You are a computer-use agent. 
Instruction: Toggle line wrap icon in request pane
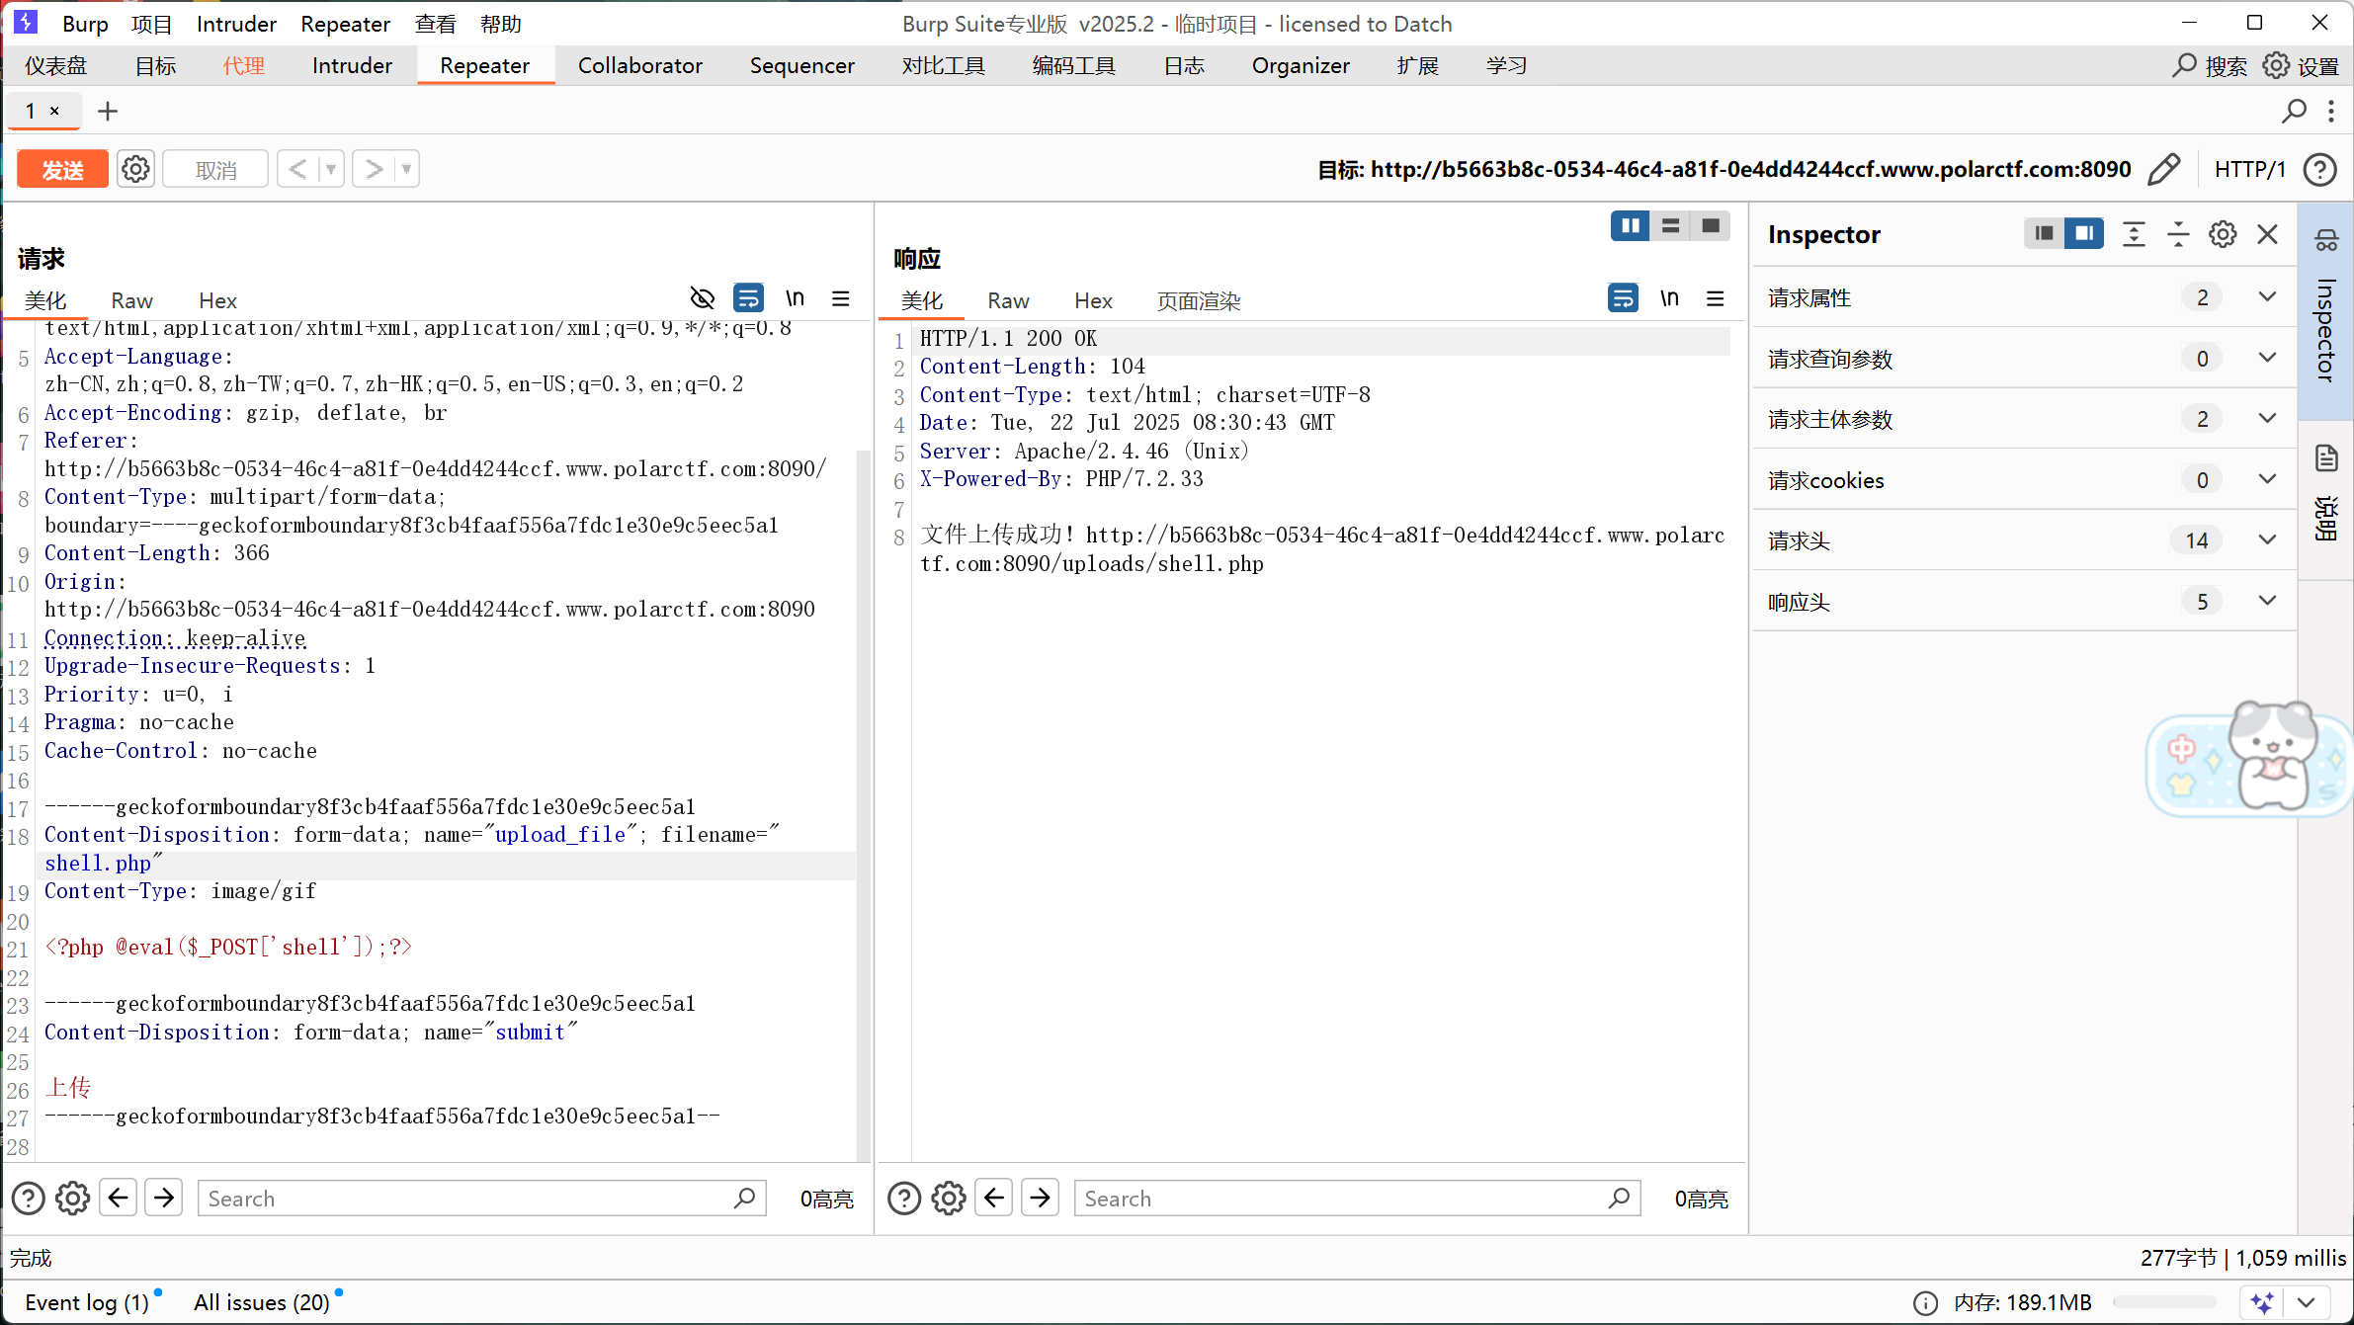point(748,298)
